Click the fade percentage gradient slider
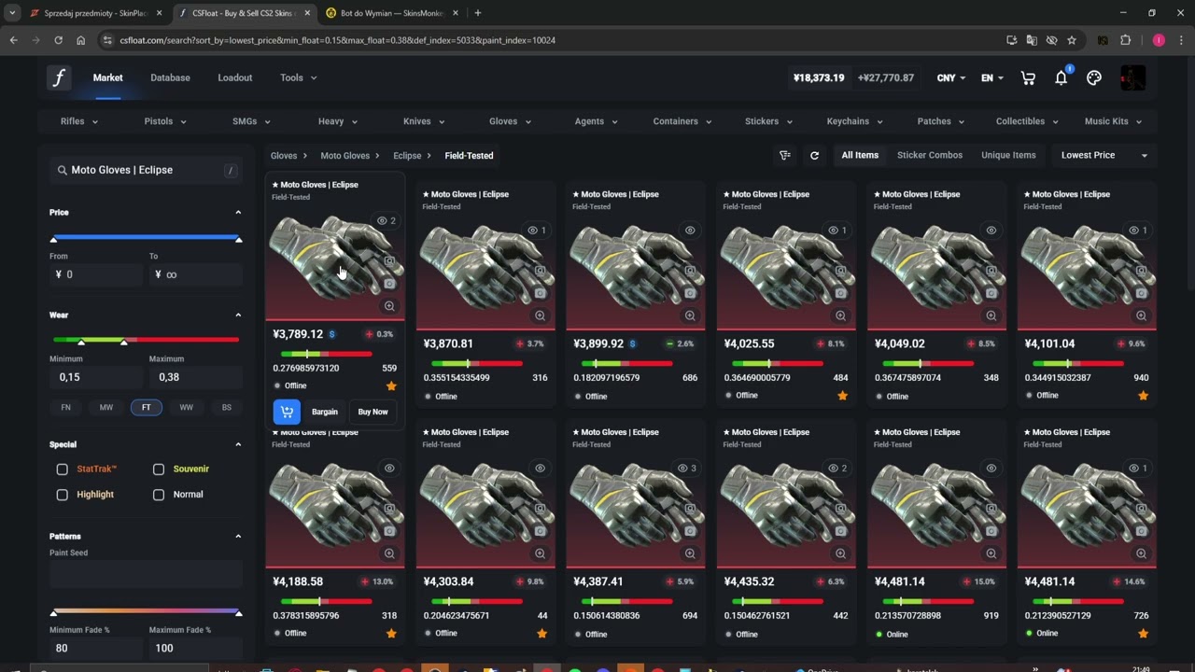 coord(146,611)
